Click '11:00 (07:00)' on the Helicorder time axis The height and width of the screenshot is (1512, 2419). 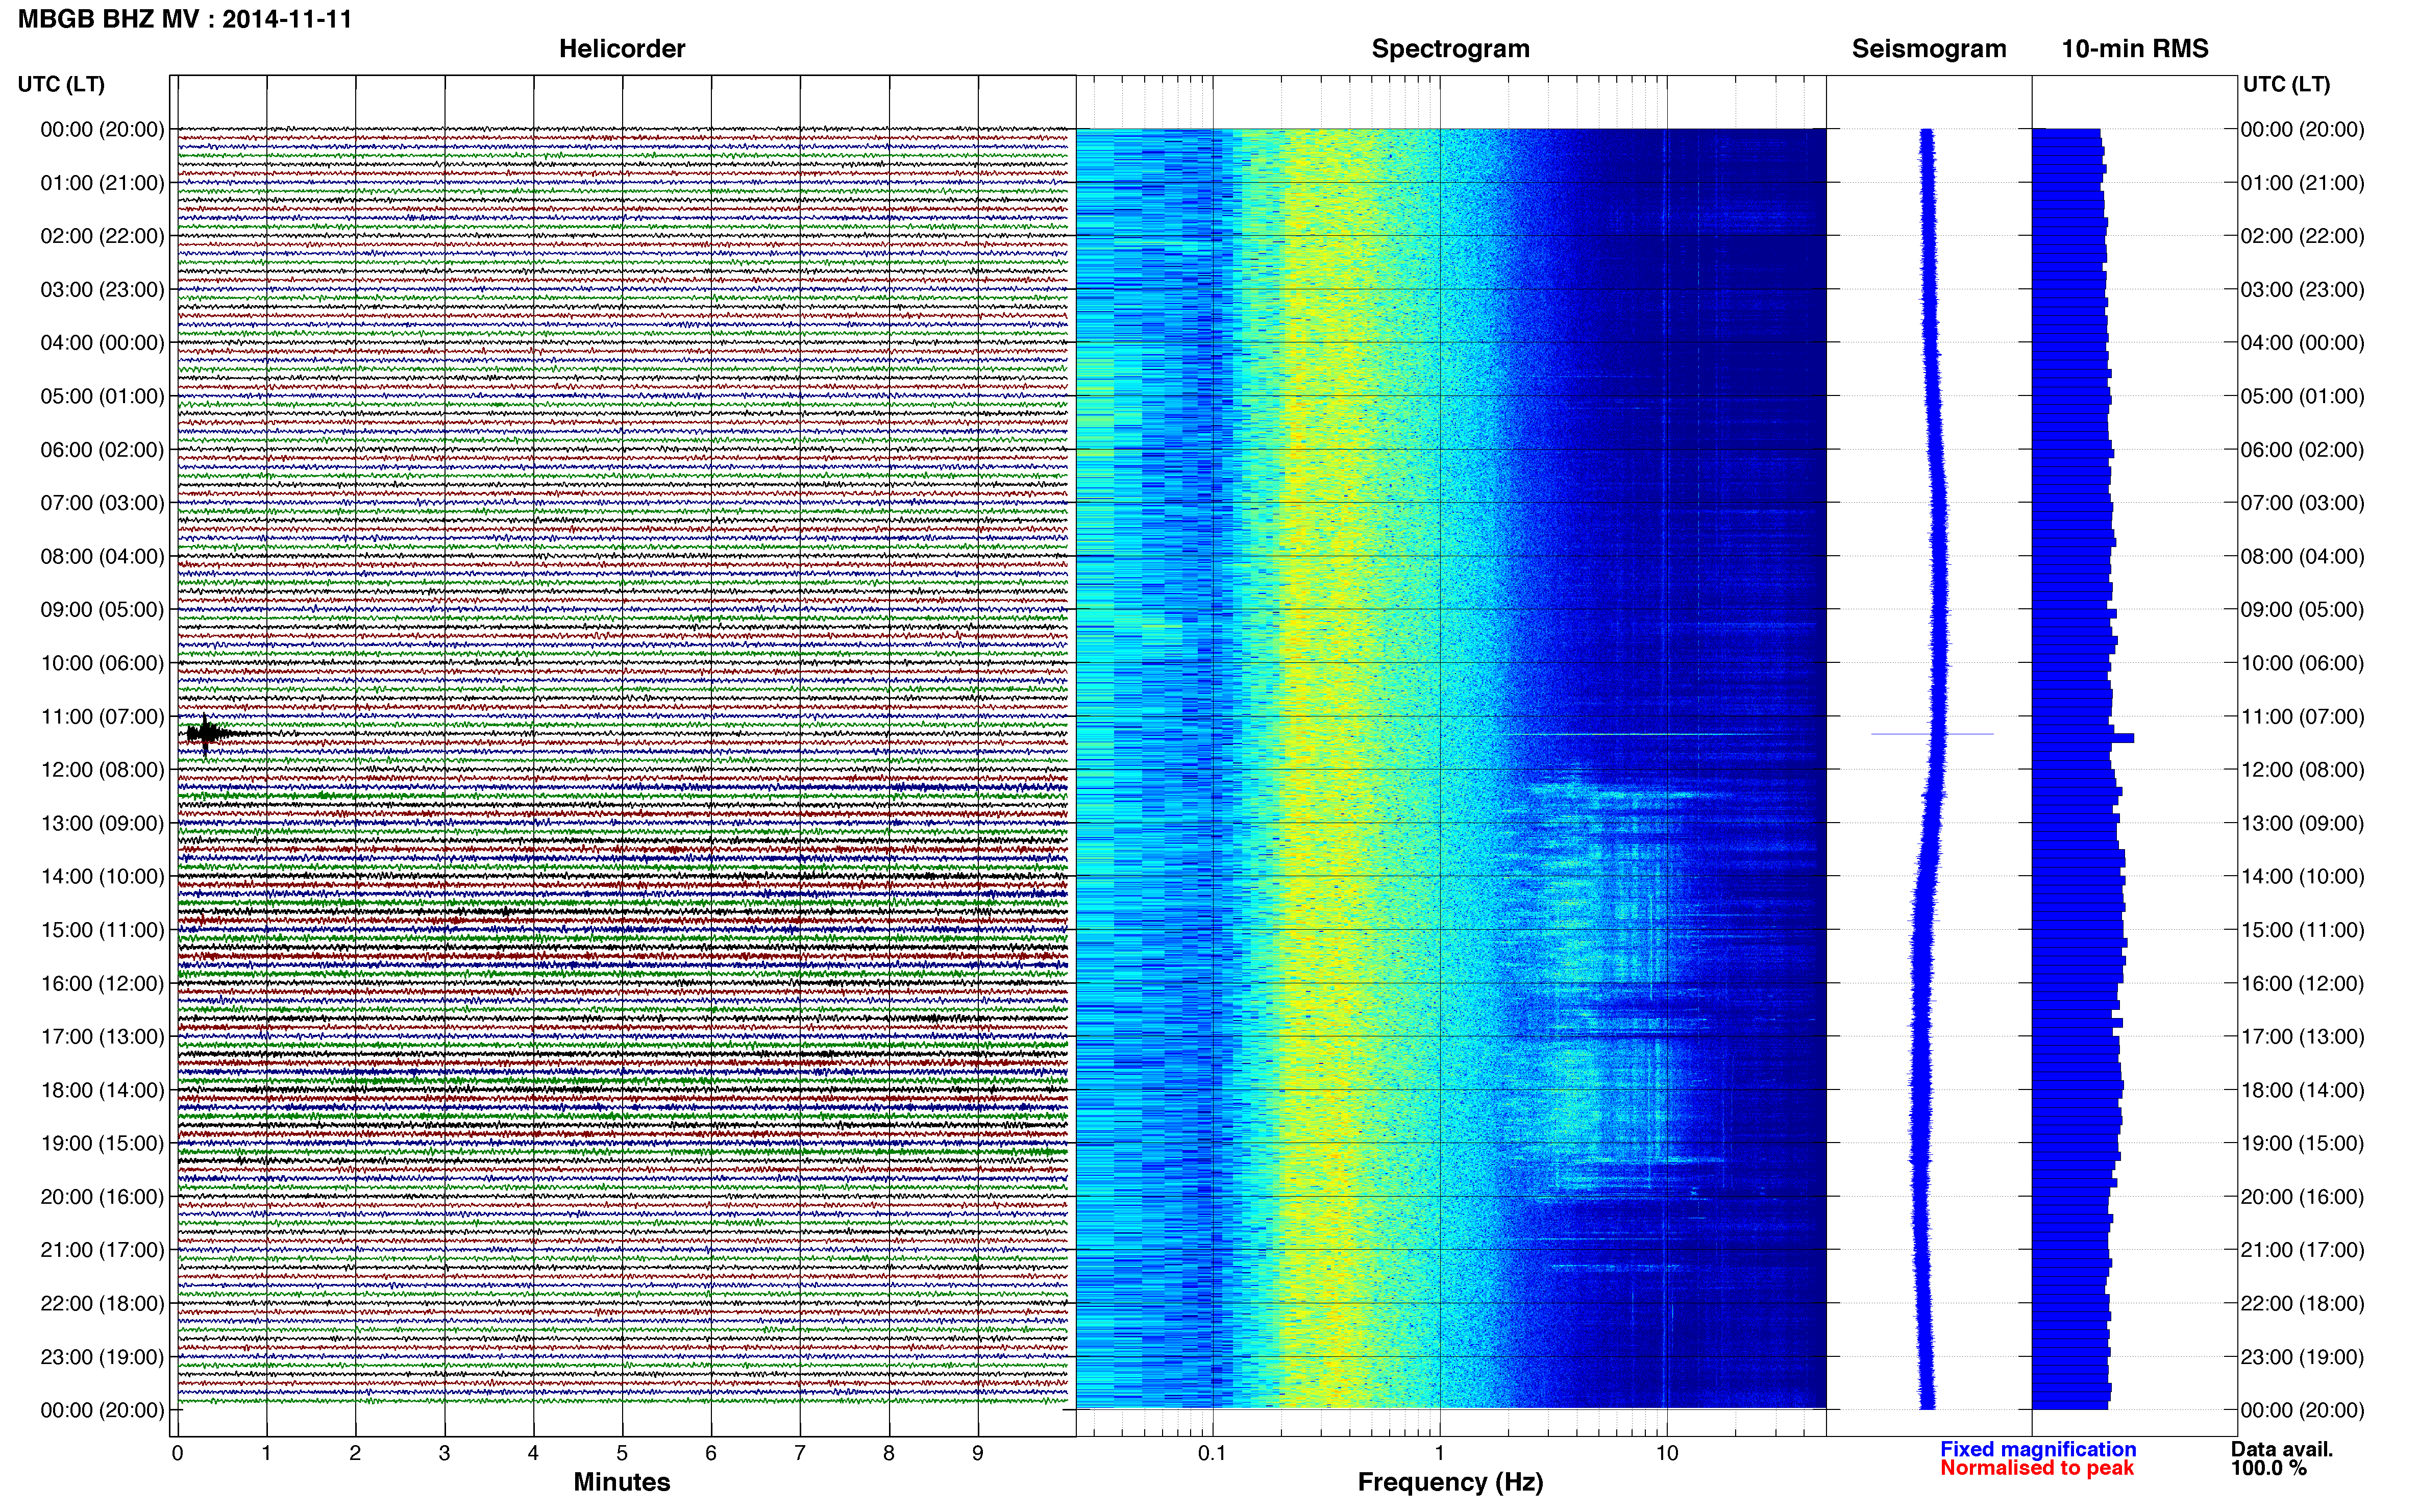tap(102, 717)
